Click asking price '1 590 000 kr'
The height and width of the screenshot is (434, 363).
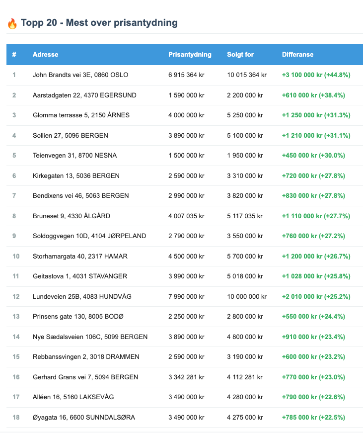pos(186,95)
